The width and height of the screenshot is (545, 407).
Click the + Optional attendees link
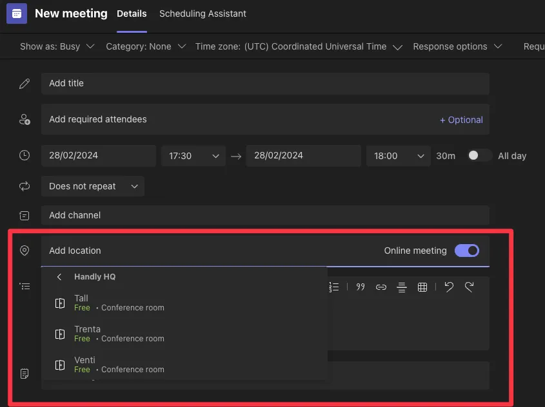tap(461, 120)
